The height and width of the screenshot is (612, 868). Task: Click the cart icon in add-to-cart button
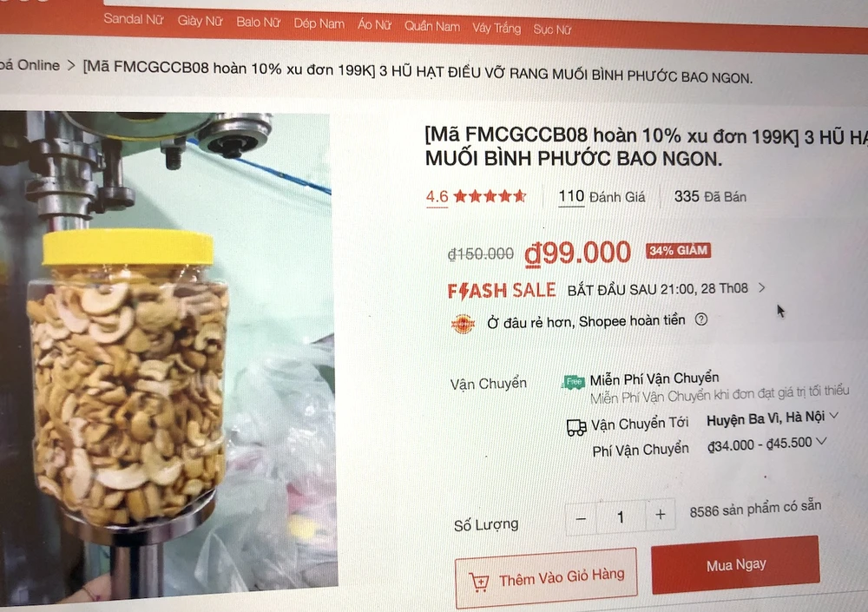[x=479, y=582]
